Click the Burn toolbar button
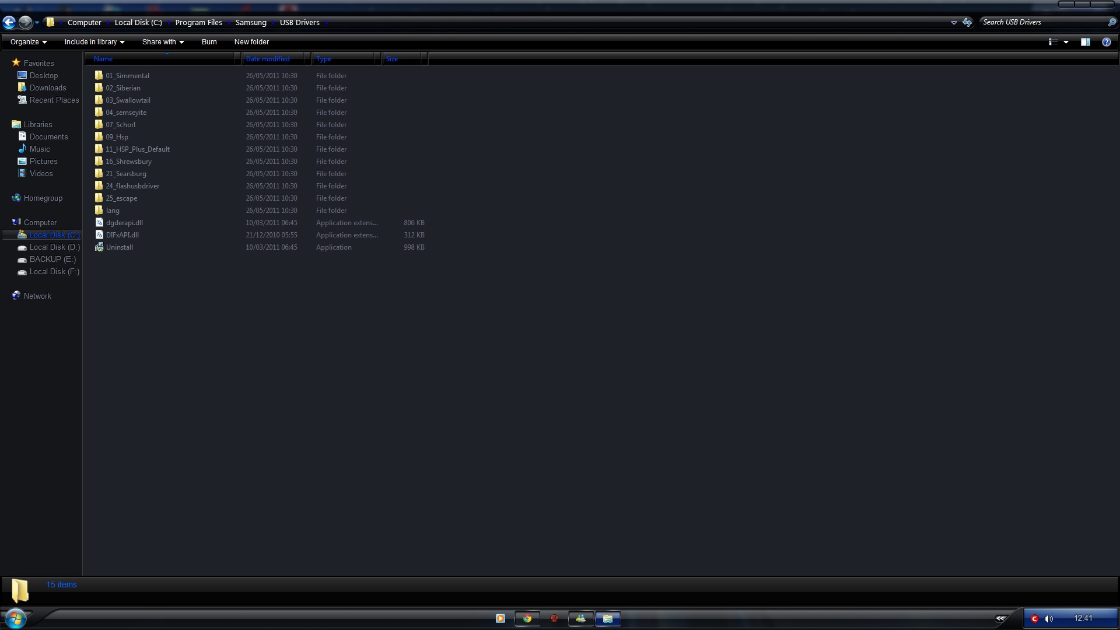 [209, 42]
